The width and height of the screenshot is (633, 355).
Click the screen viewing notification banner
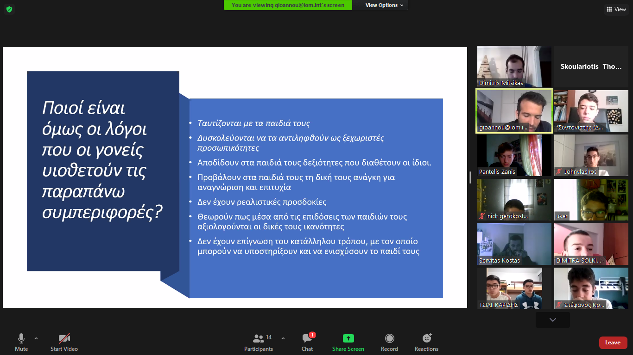[288, 5]
